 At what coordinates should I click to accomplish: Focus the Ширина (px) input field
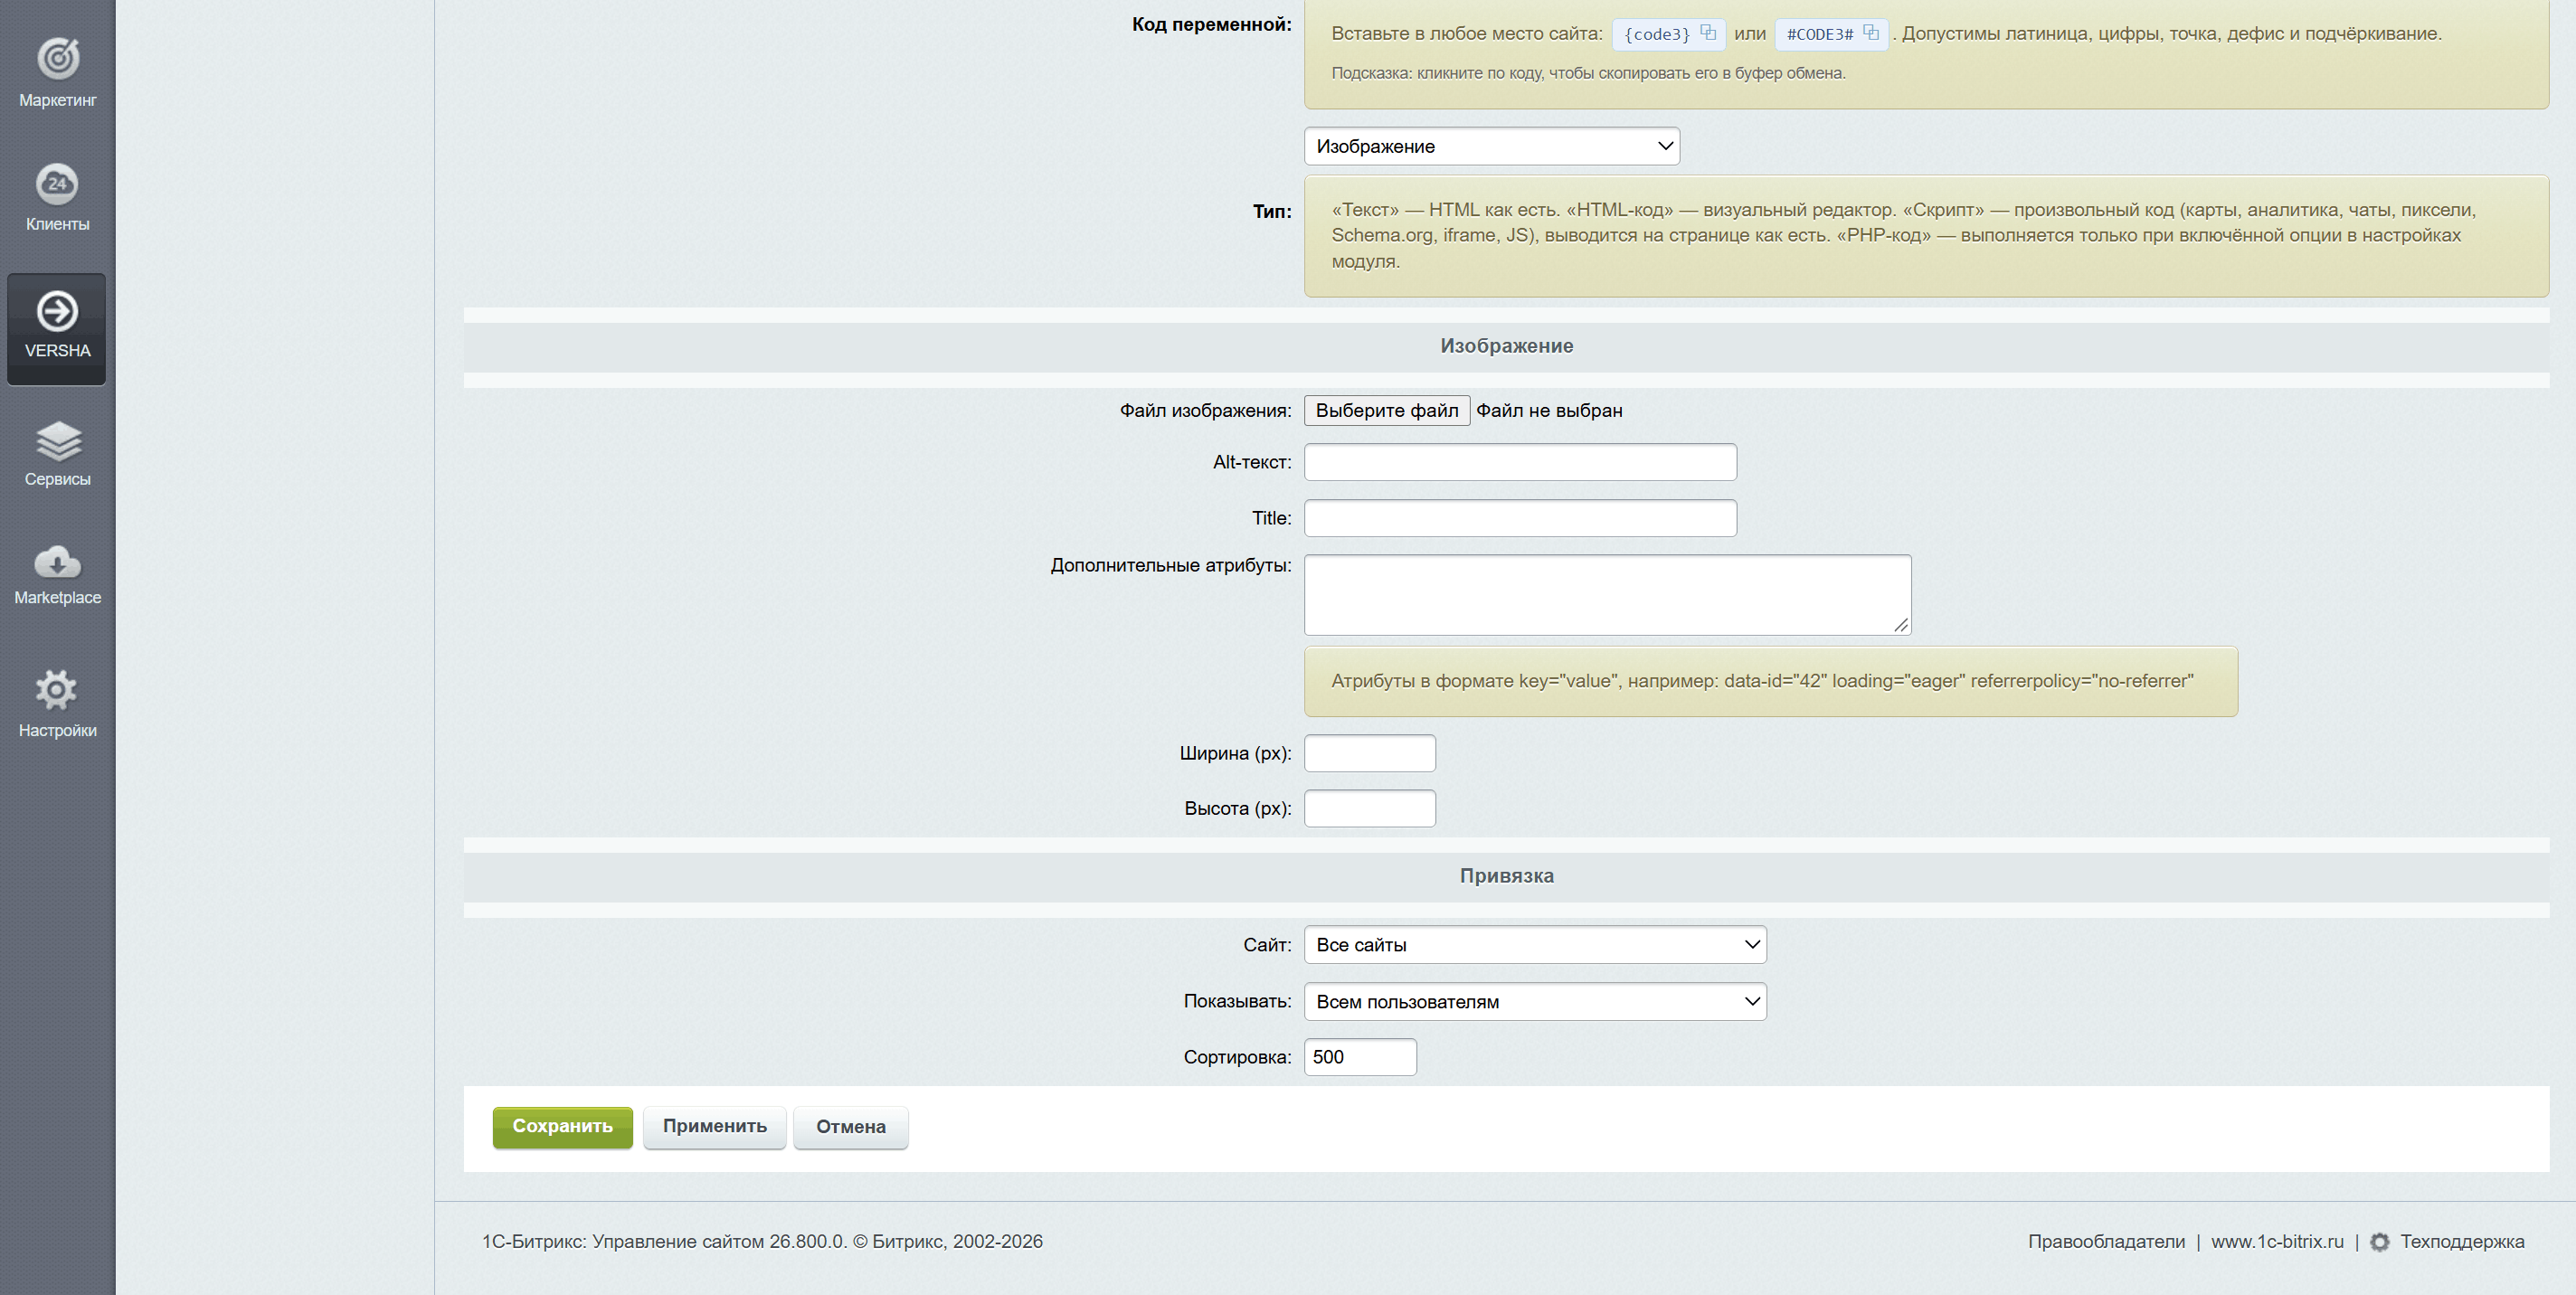coord(1369,753)
